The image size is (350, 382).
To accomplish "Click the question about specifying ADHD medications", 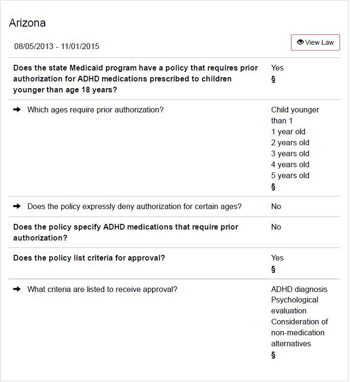I will (x=126, y=232).
